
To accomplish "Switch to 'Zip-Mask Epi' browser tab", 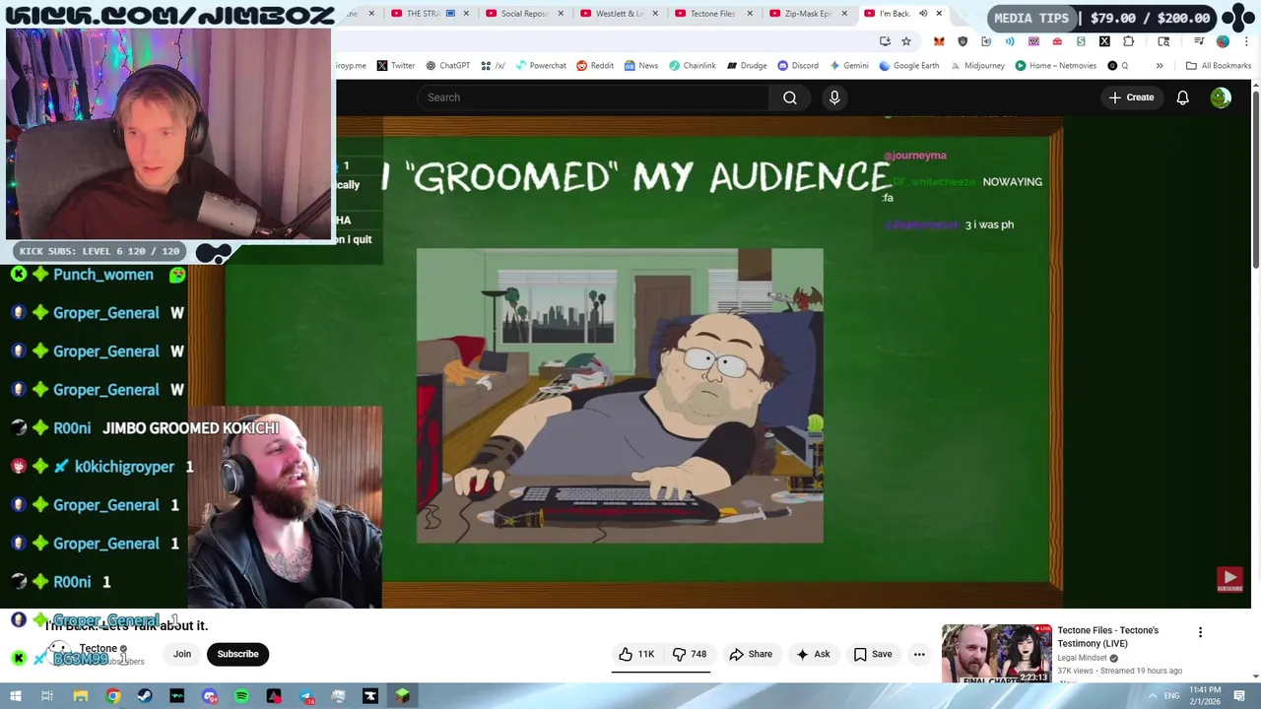I will (807, 14).
